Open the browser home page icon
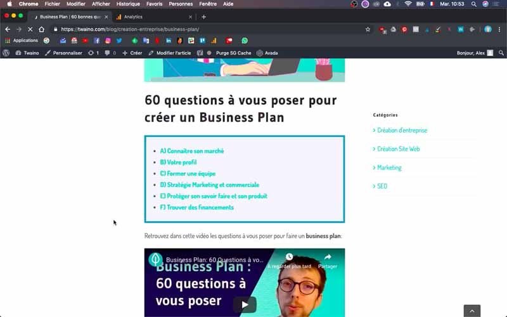 pyautogui.click(x=41, y=29)
